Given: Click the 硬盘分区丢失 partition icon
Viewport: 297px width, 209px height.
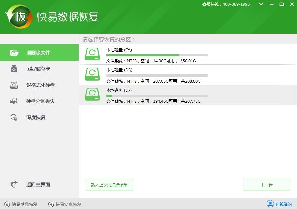Looking at the screenshot, I should [x=13, y=101].
